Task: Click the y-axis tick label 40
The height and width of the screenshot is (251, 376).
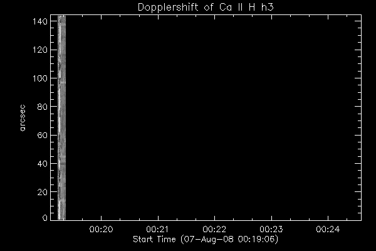Action: (x=43, y=164)
